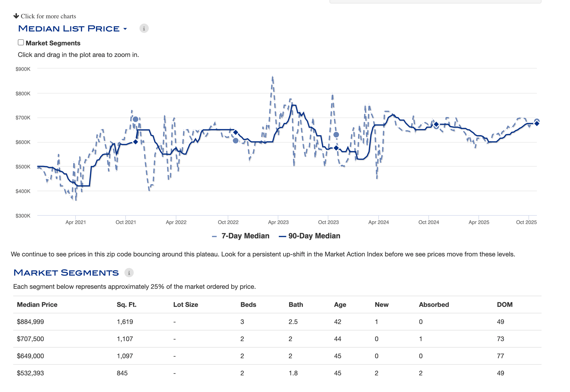Enable the Market Segments checkbox

point(21,43)
